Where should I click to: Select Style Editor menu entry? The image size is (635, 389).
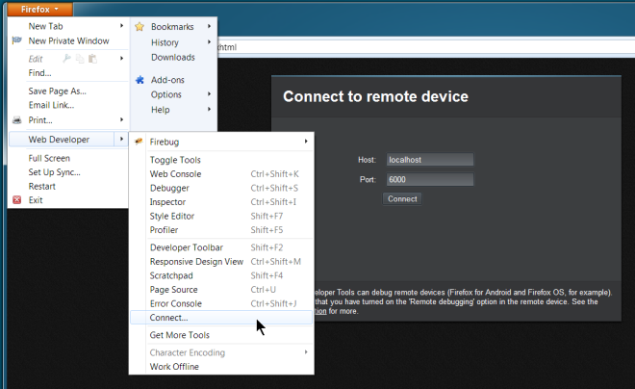pos(221,216)
